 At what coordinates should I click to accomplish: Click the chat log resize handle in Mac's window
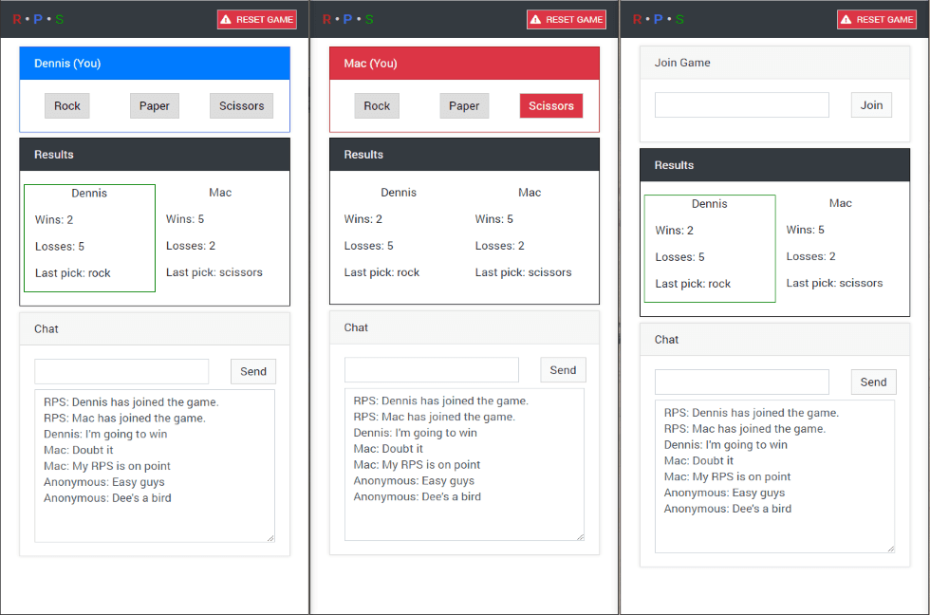(x=580, y=536)
